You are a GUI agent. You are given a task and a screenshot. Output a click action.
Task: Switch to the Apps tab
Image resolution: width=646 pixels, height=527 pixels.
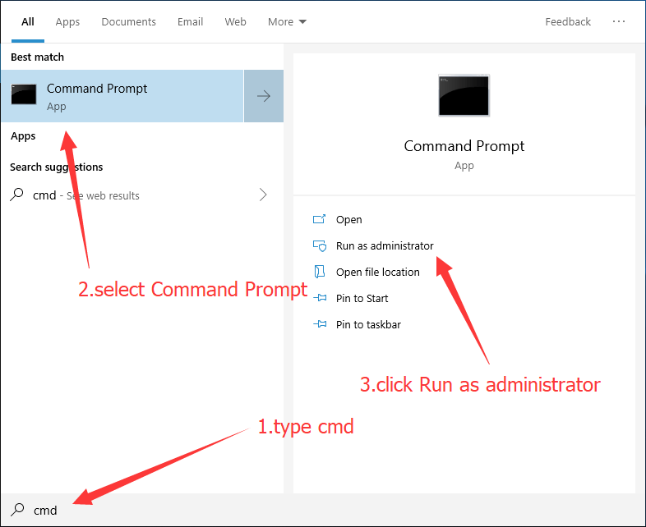click(67, 21)
